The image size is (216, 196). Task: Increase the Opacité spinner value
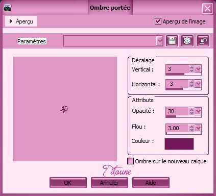click(191, 110)
